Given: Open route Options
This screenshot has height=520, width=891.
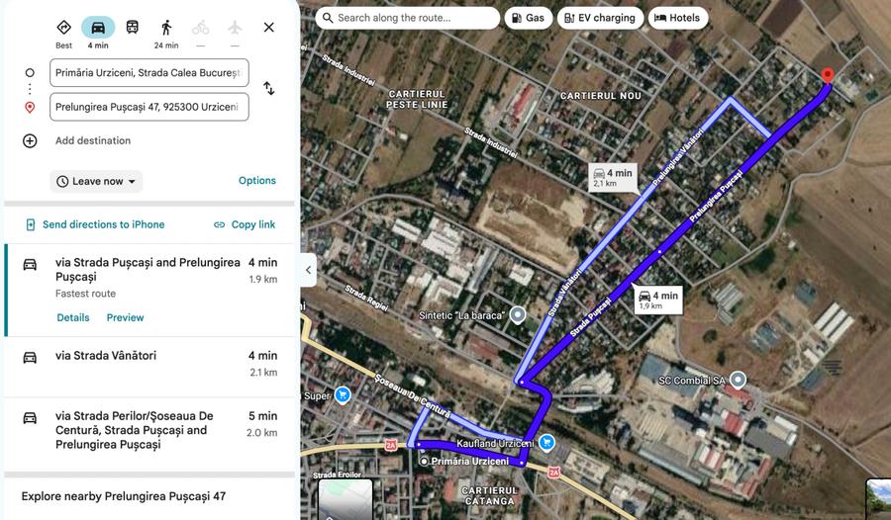Looking at the screenshot, I should [256, 181].
